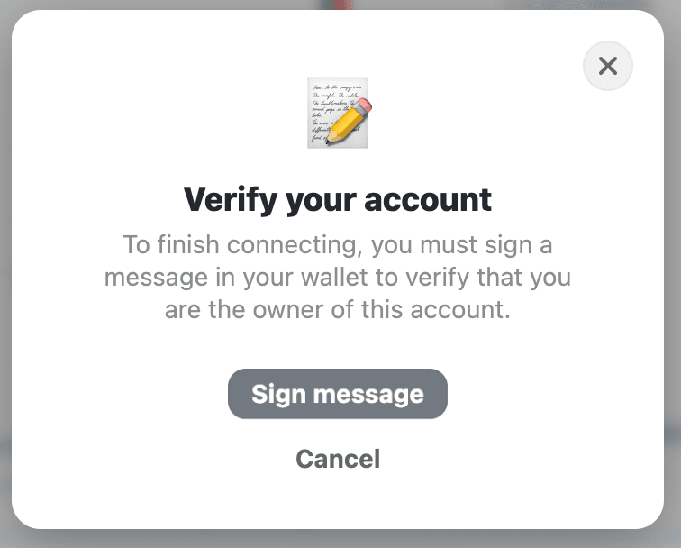This screenshot has width=681, height=548.
Task: Choose Cancel to abort wallet connection
Action: coord(338,459)
